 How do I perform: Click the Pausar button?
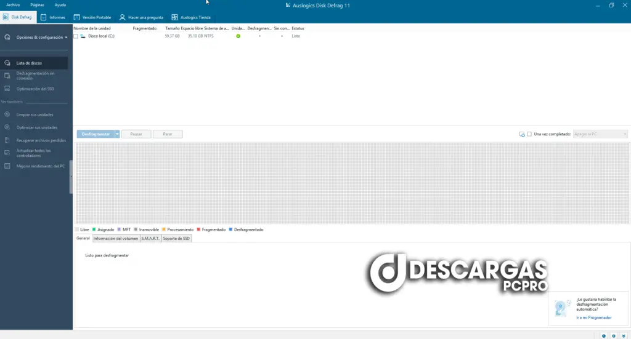pyautogui.click(x=136, y=134)
